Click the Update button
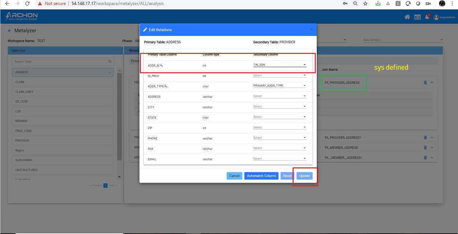Image resolution: width=458 pixels, height=234 pixels. point(305,176)
